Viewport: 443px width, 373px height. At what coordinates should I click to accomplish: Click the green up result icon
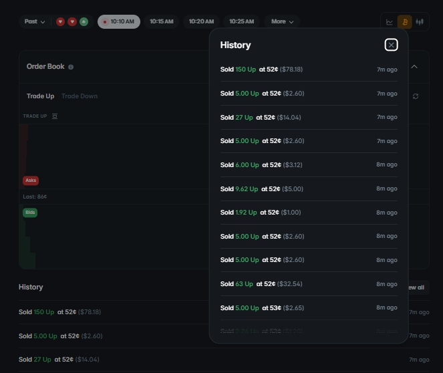pos(84,22)
